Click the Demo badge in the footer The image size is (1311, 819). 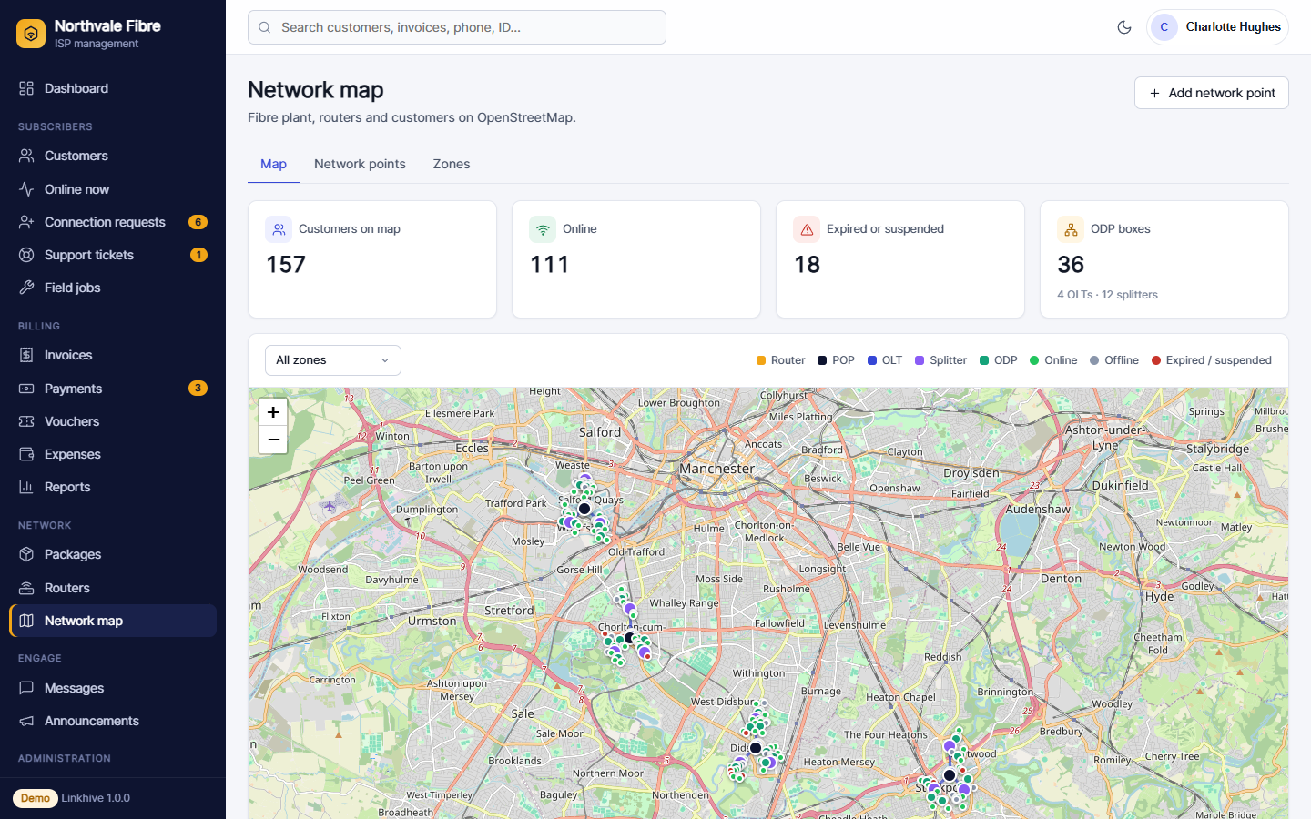point(36,798)
